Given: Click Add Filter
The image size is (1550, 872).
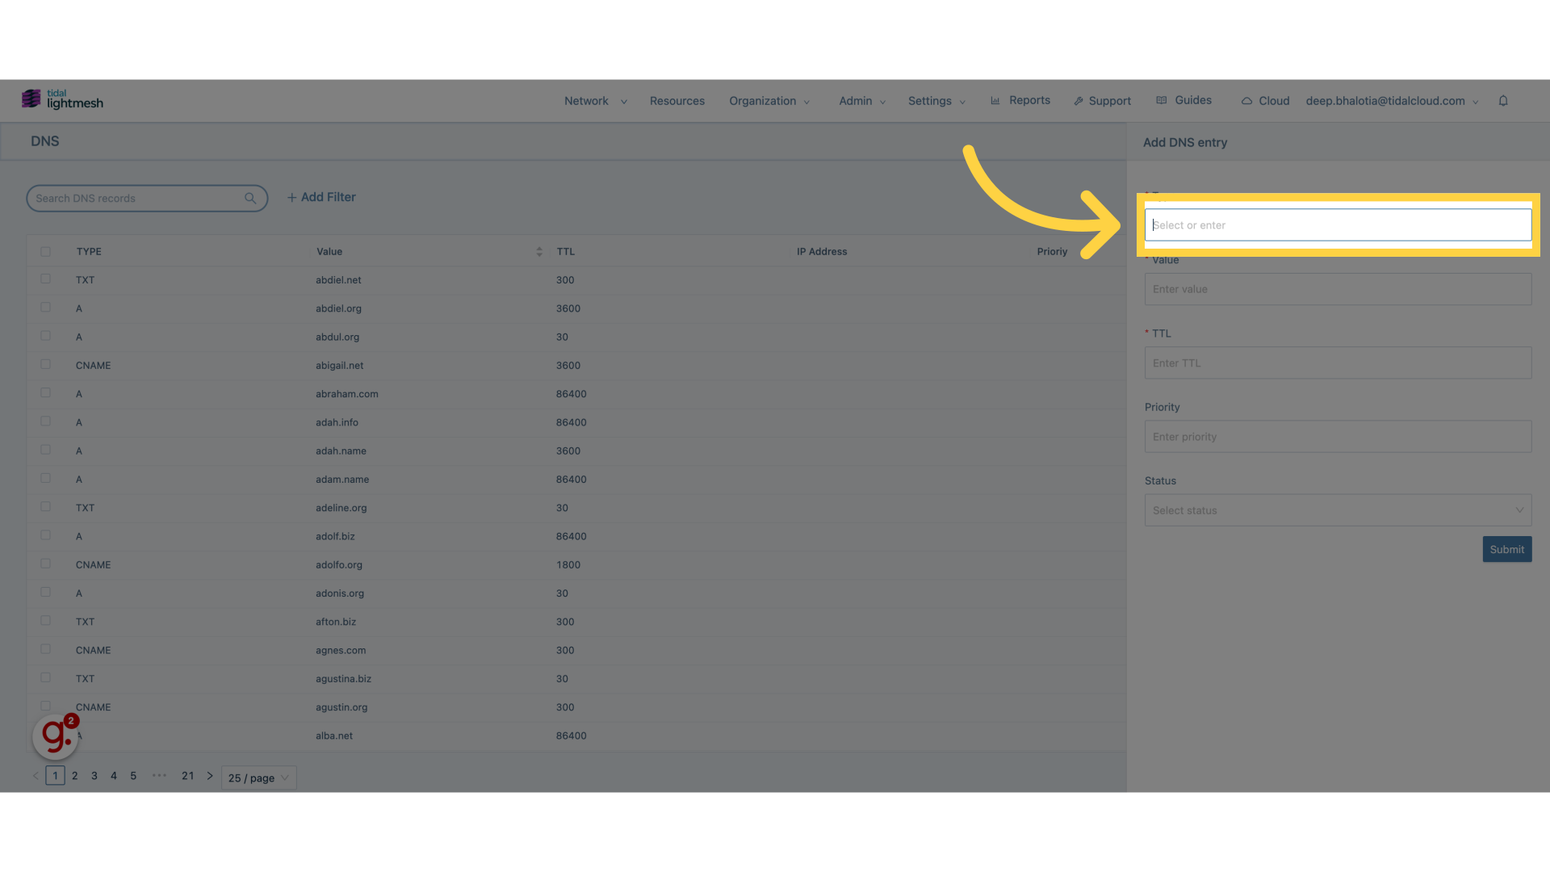Looking at the screenshot, I should click(321, 198).
